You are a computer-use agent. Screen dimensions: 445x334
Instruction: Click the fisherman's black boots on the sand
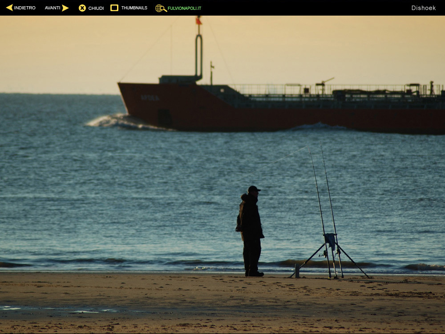tap(254, 273)
